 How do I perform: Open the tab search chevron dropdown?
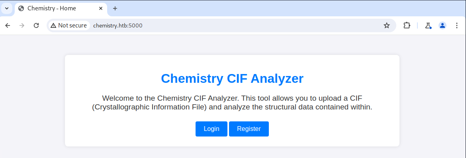[x=7, y=8]
